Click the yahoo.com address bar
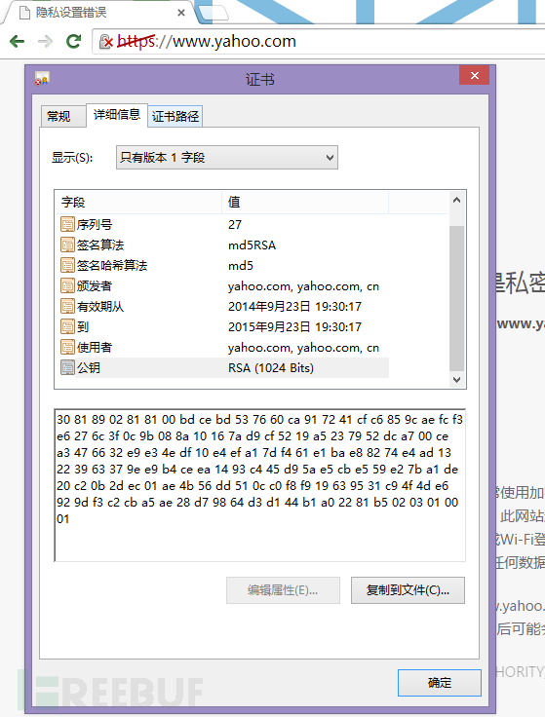 [x=321, y=42]
